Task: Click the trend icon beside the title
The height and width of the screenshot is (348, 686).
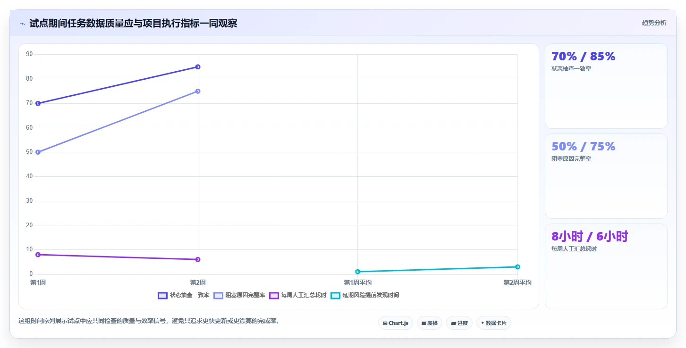Action: click(x=22, y=24)
